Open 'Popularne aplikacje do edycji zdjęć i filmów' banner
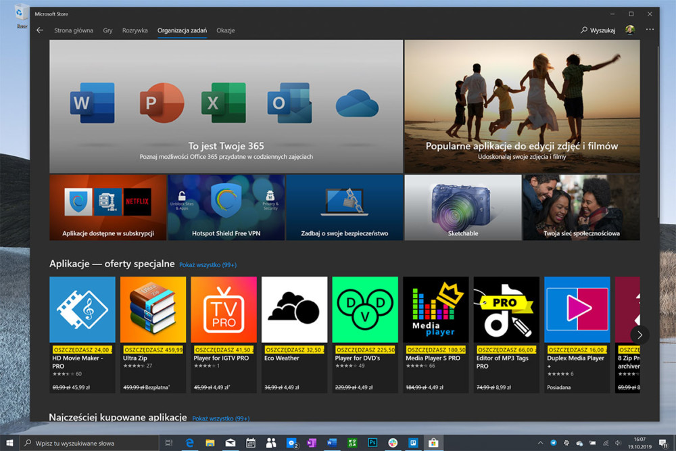Image resolution: width=676 pixels, height=451 pixels. tap(522, 107)
